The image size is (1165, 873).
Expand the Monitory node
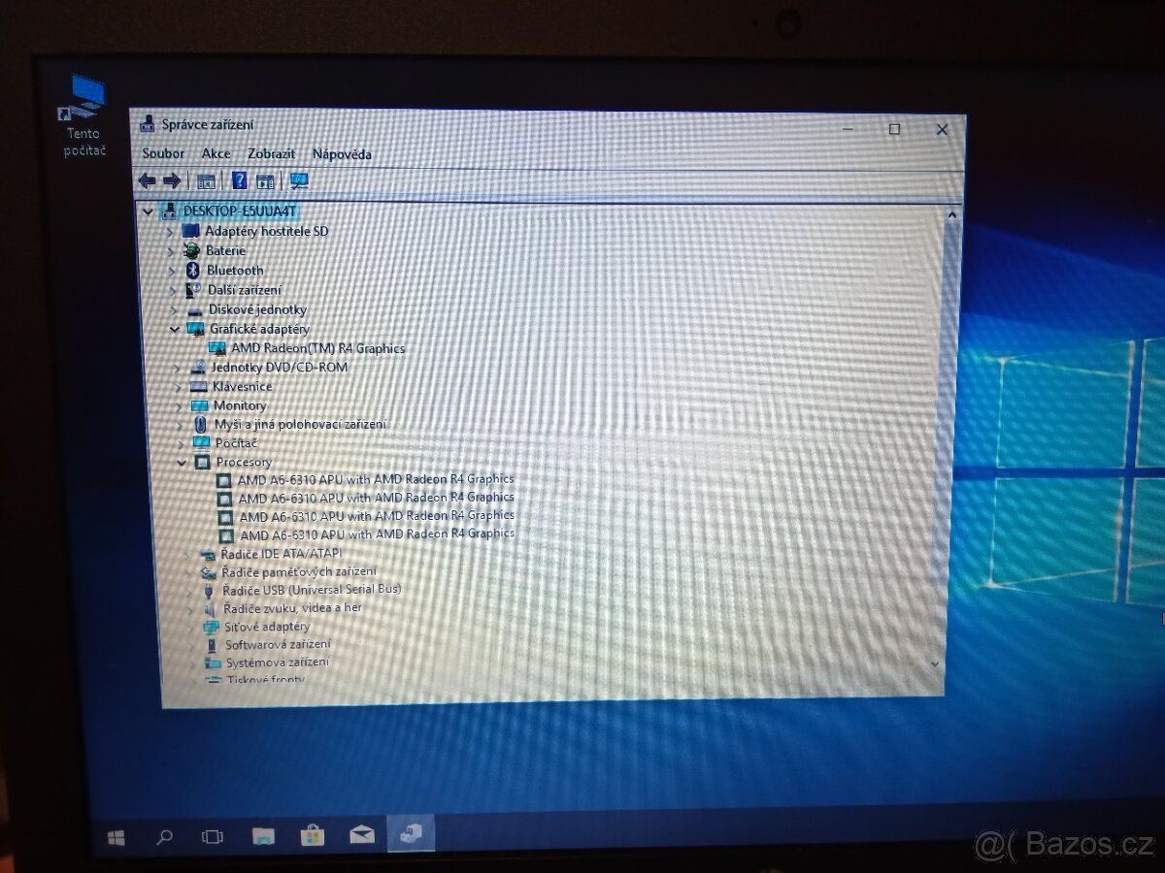pos(179,406)
